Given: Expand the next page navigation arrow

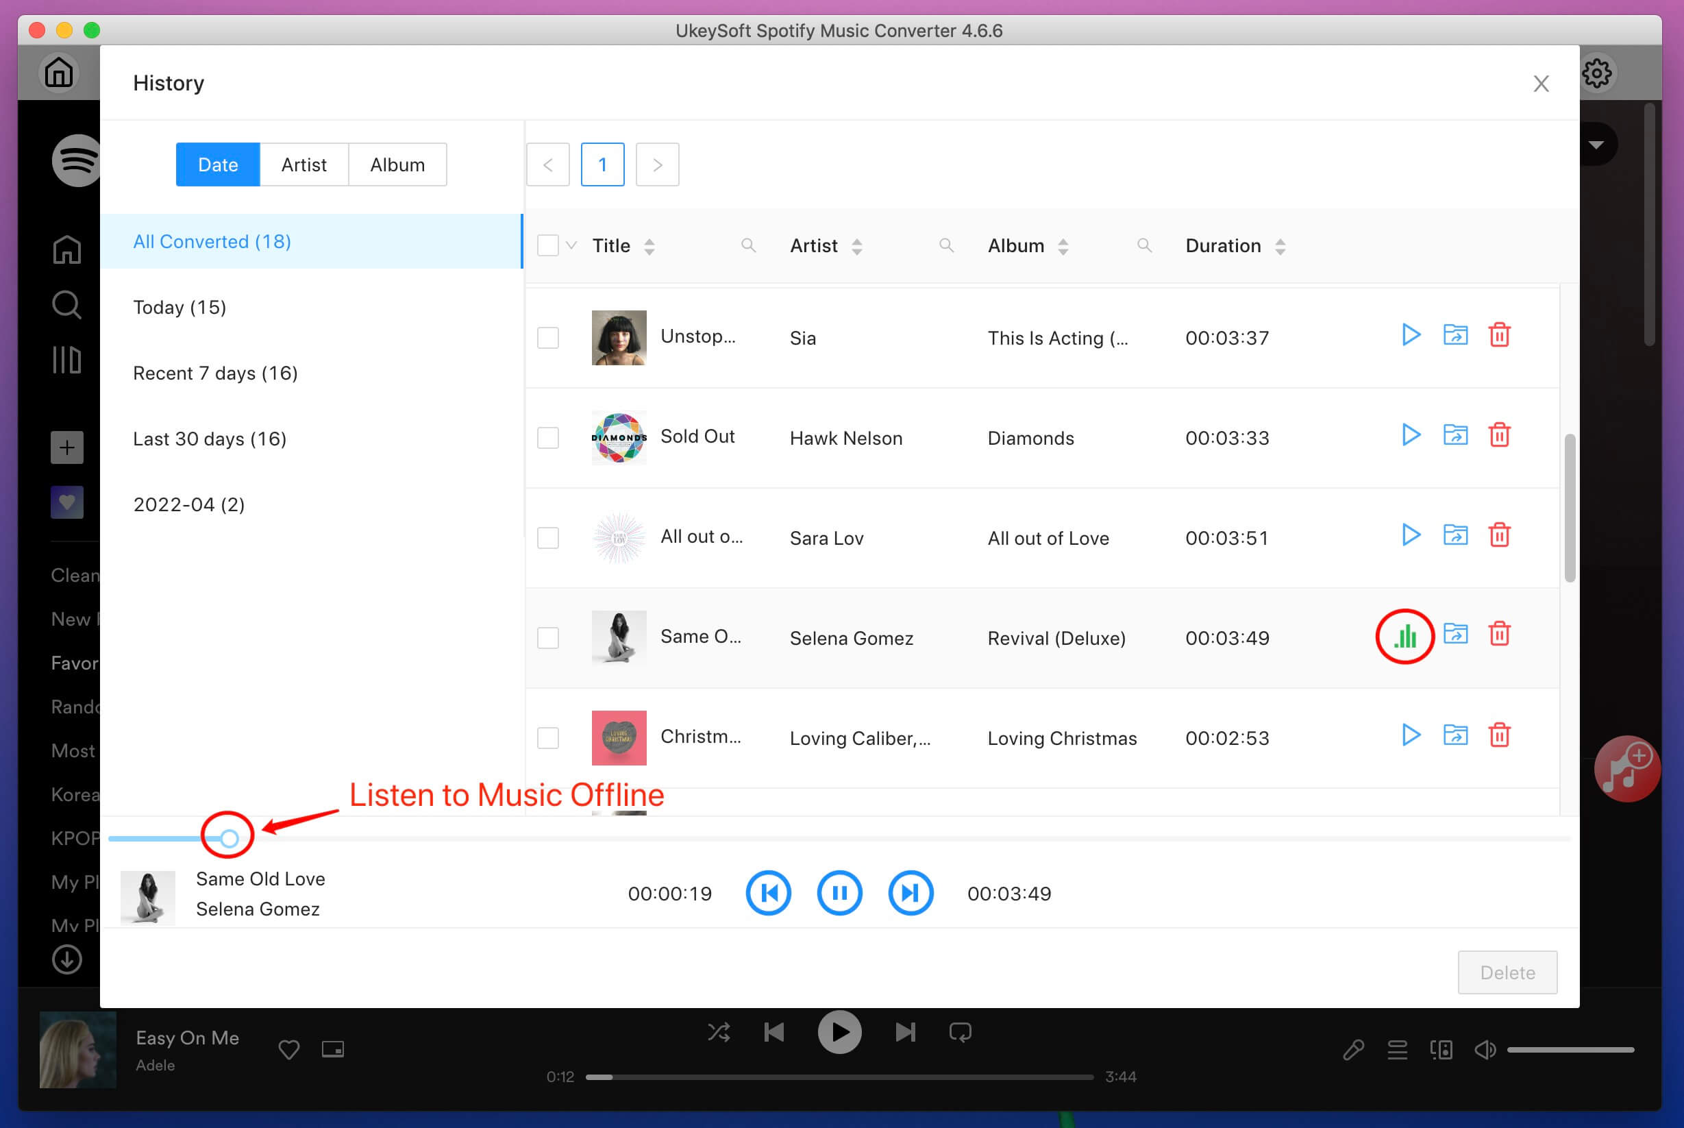Looking at the screenshot, I should 657,164.
